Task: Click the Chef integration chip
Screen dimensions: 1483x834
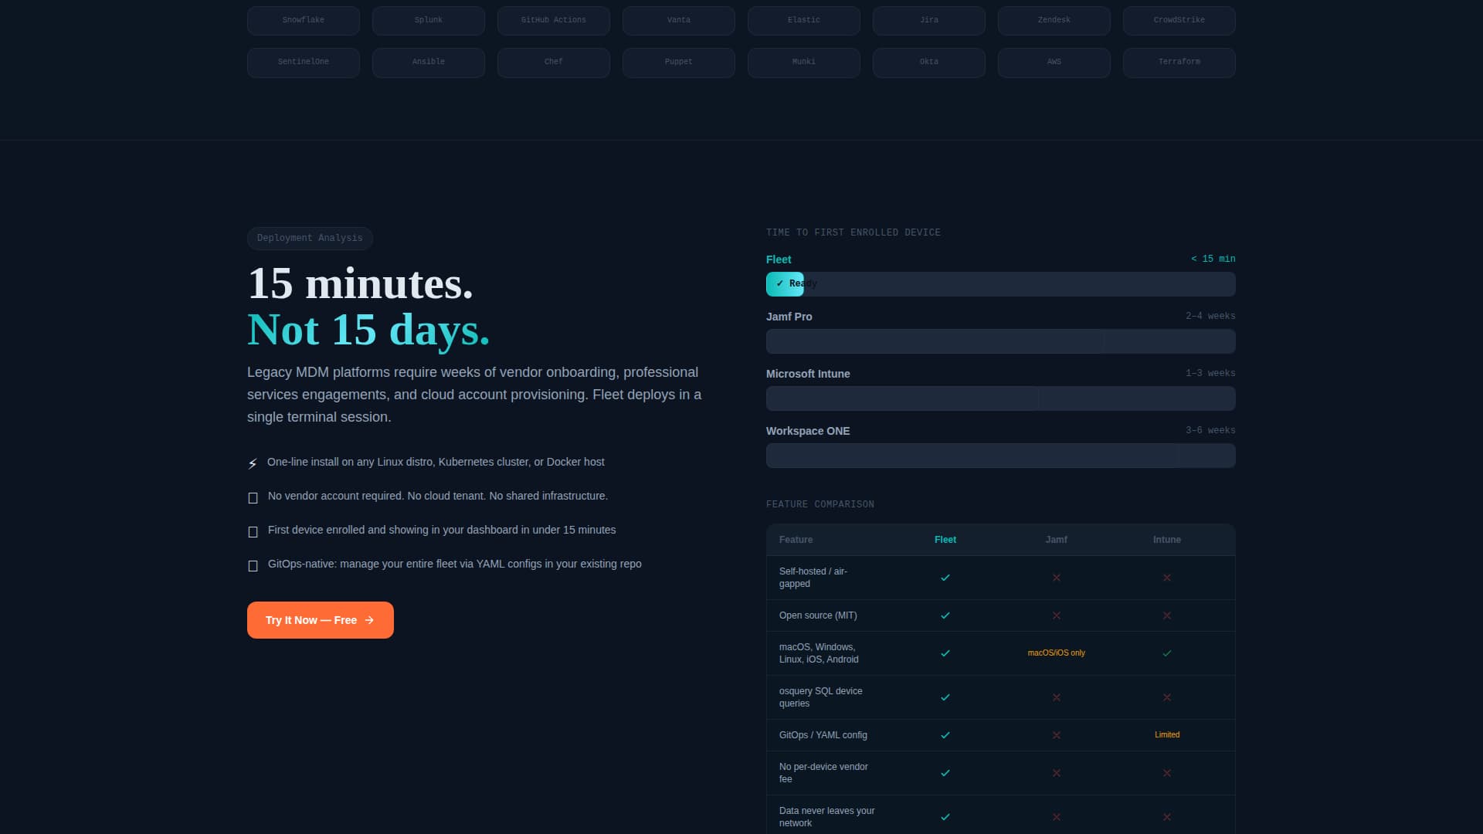Action: (554, 63)
